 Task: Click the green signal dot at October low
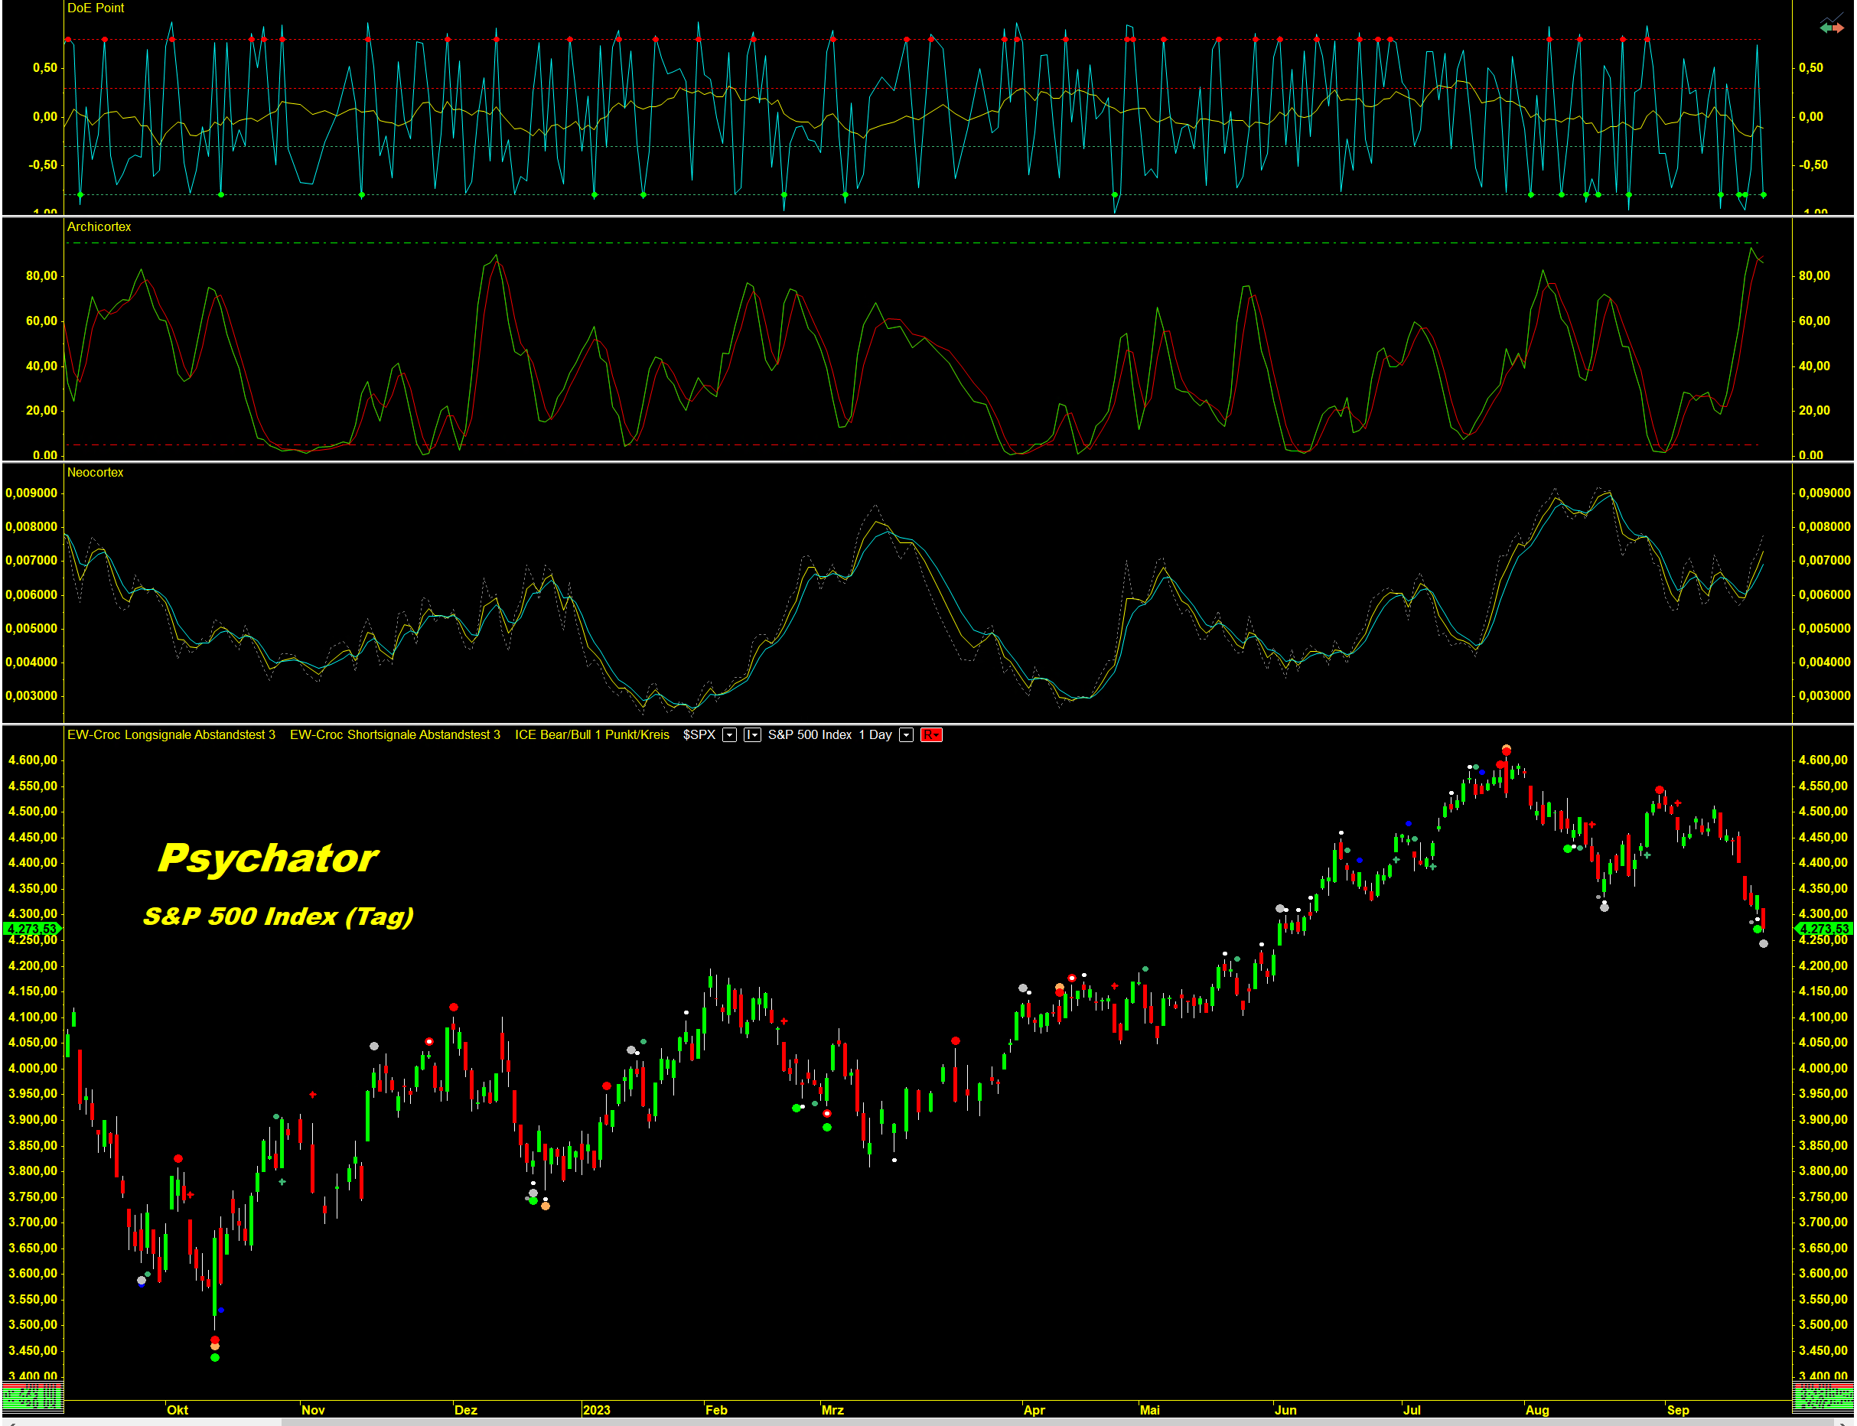[215, 1357]
